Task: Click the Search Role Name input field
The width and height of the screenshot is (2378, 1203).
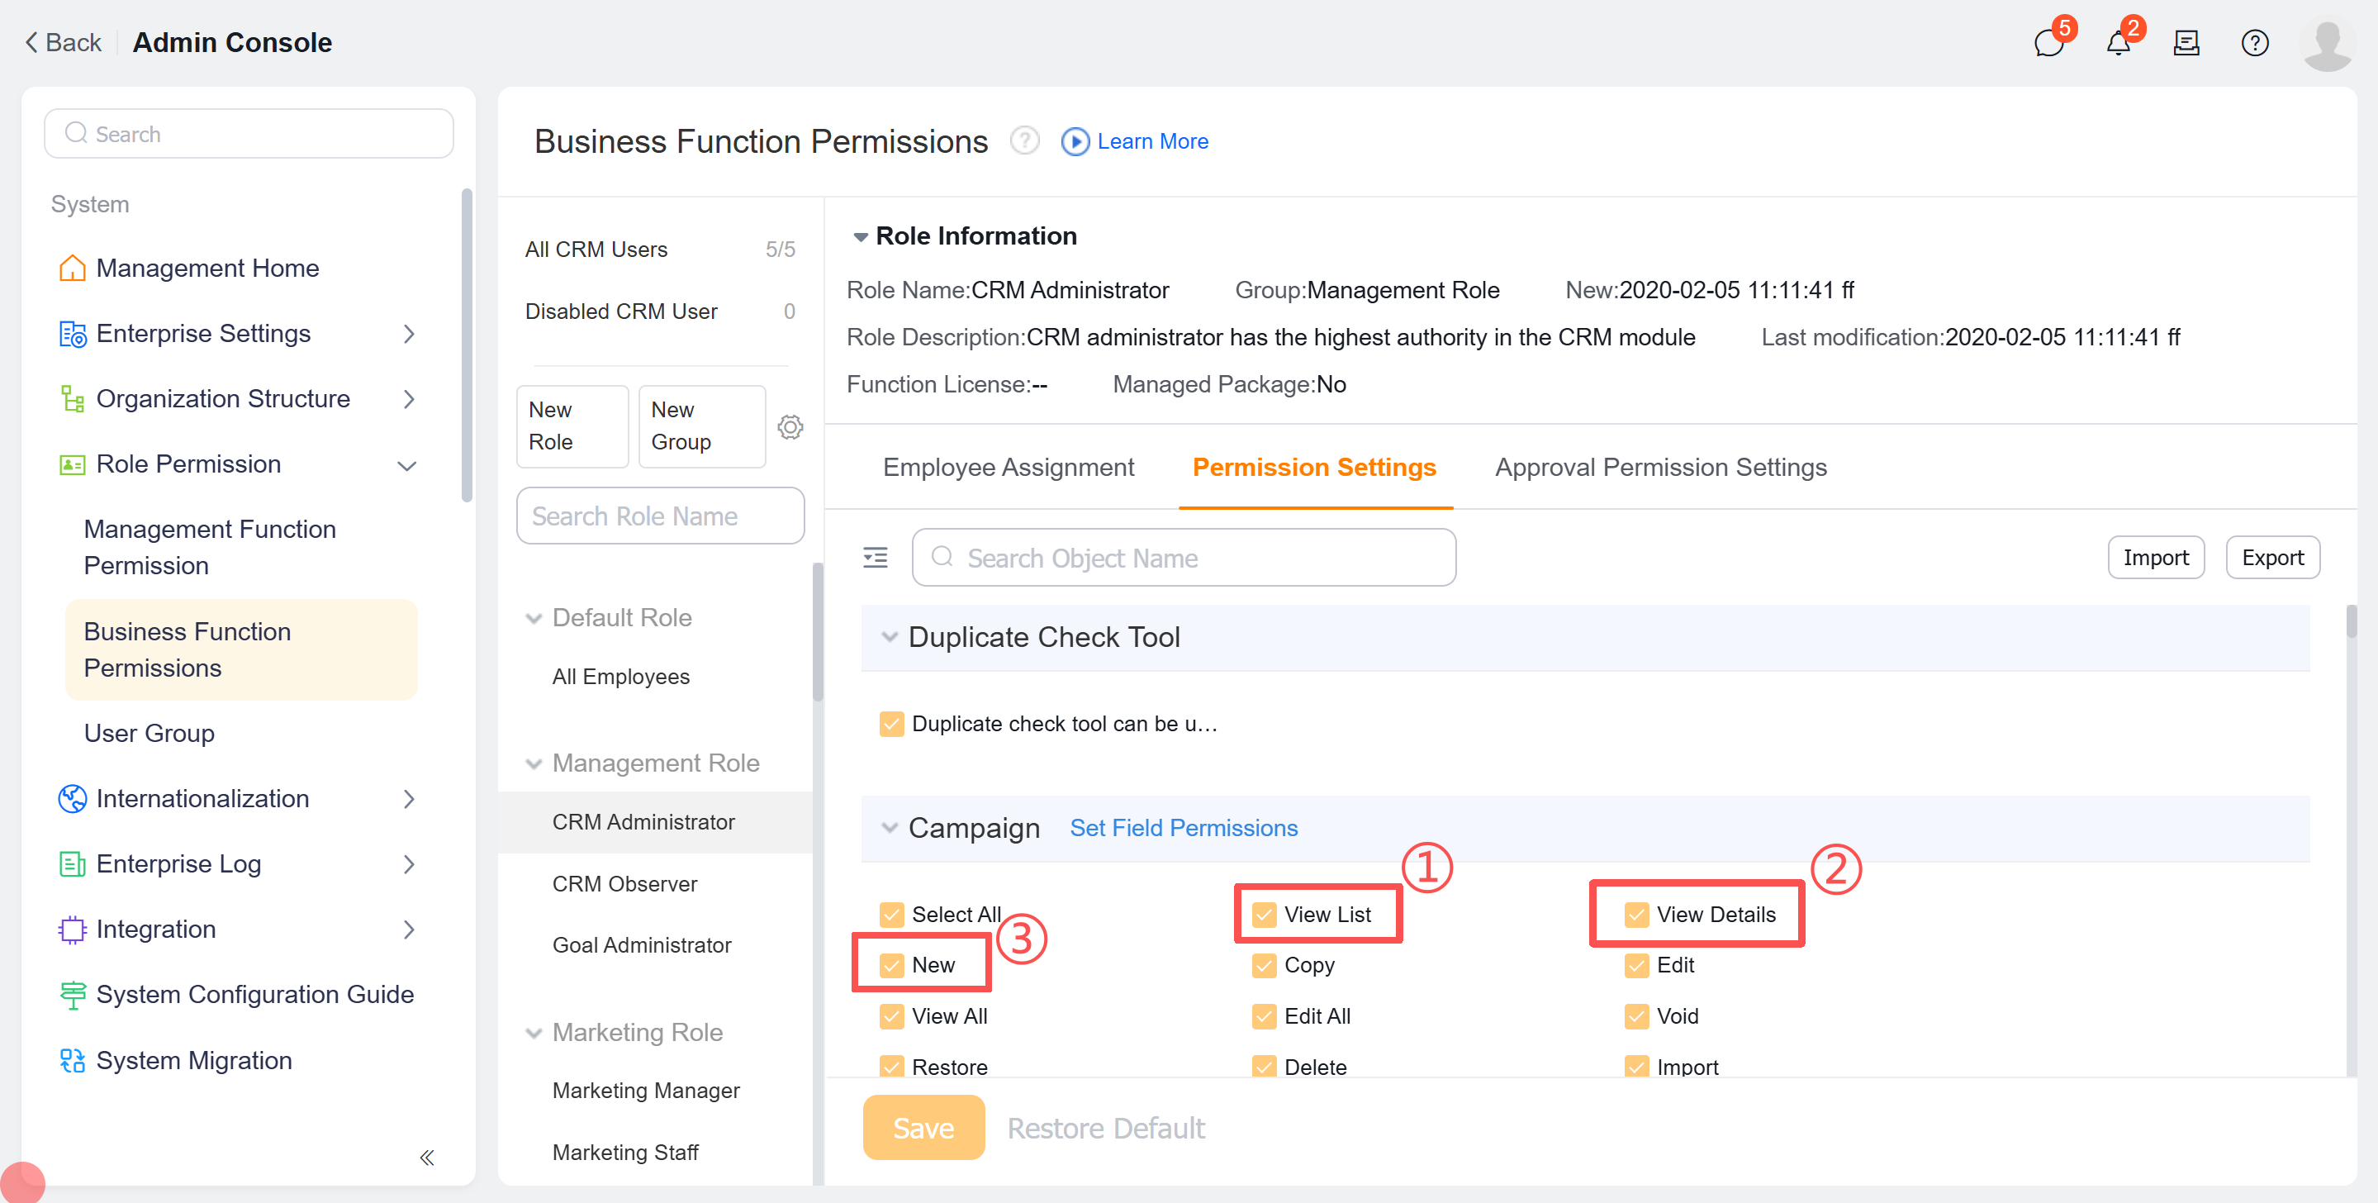Action: (660, 516)
